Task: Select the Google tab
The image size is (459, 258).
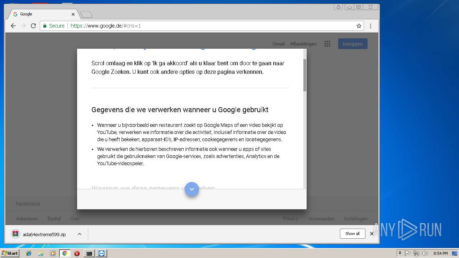Action: [x=43, y=14]
